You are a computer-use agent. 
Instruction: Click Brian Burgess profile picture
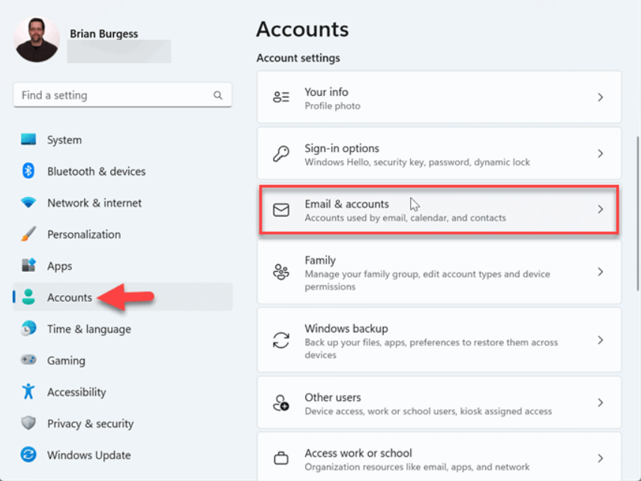[x=37, y=40]
